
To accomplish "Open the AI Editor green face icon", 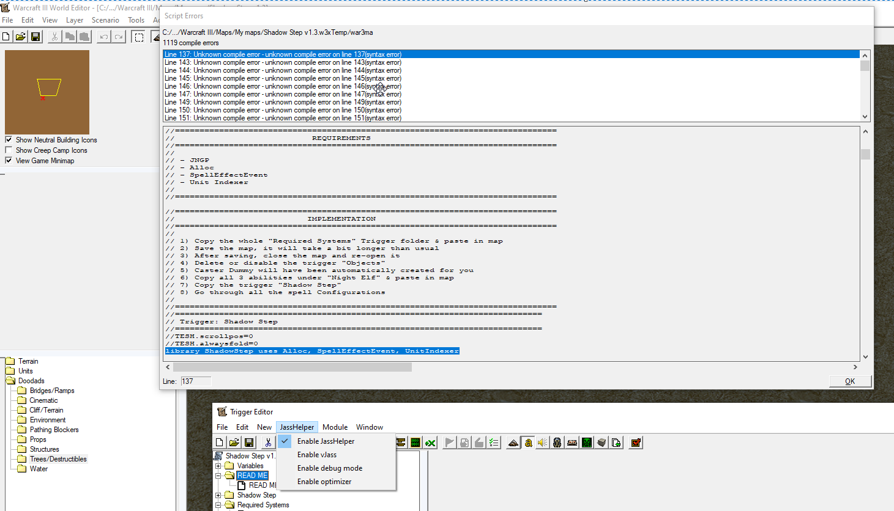I will tap(587, 443).
